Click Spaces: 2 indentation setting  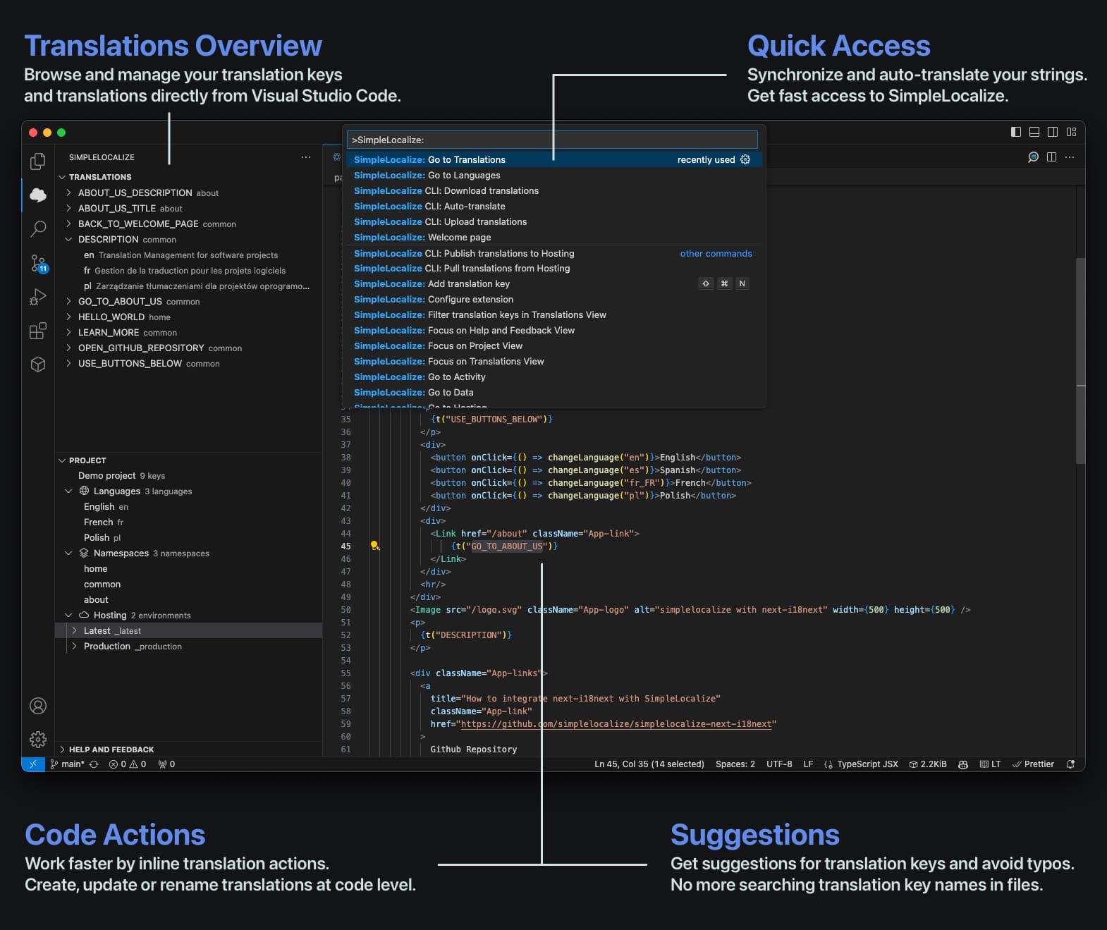point(735,764)
